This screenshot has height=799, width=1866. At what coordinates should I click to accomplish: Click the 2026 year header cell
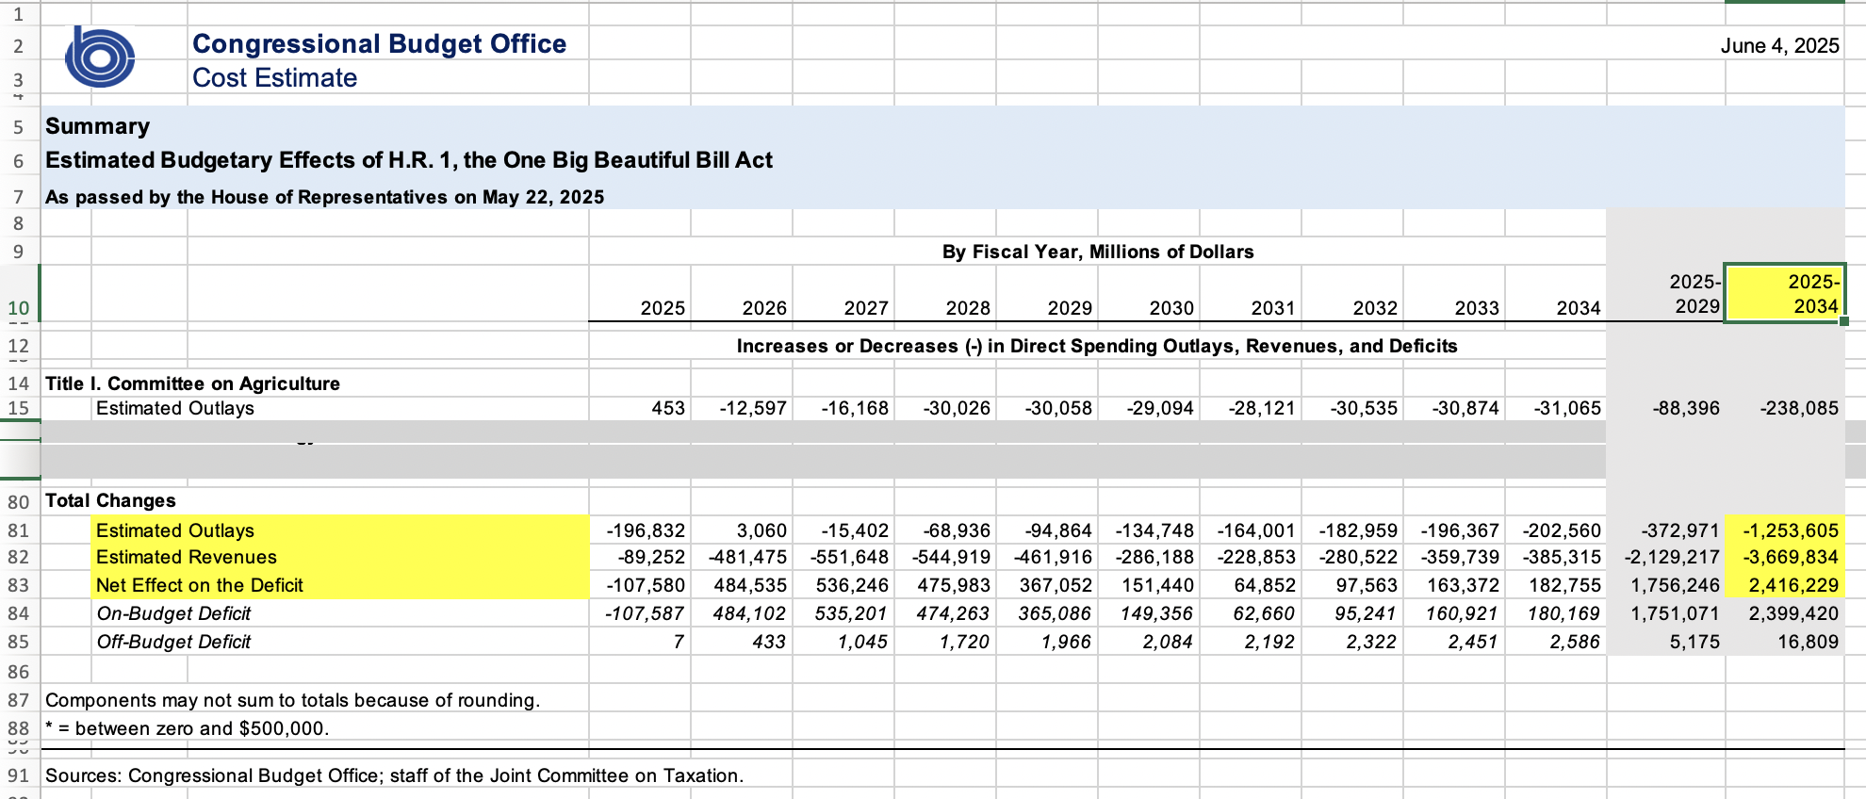(x=742, y=294)
